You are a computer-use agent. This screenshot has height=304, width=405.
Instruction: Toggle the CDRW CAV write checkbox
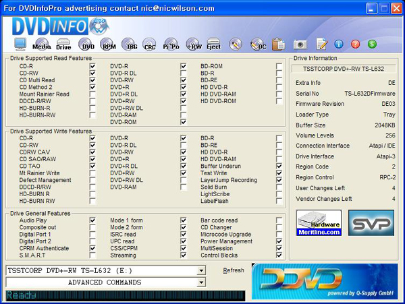92,152
